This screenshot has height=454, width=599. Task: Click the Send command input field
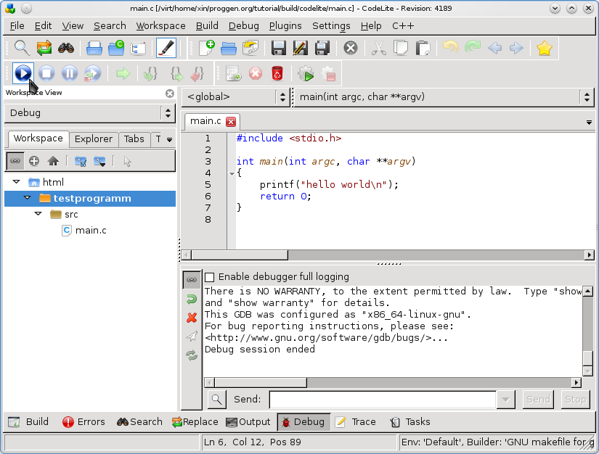[x=383, y=400]
